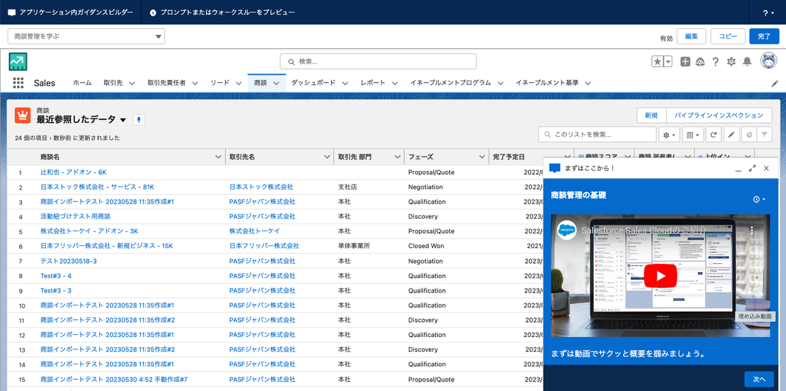The width and height of the screenshot is (786, 391).
Task: Click the Salesforce channel logo on video
Action: 566,230
